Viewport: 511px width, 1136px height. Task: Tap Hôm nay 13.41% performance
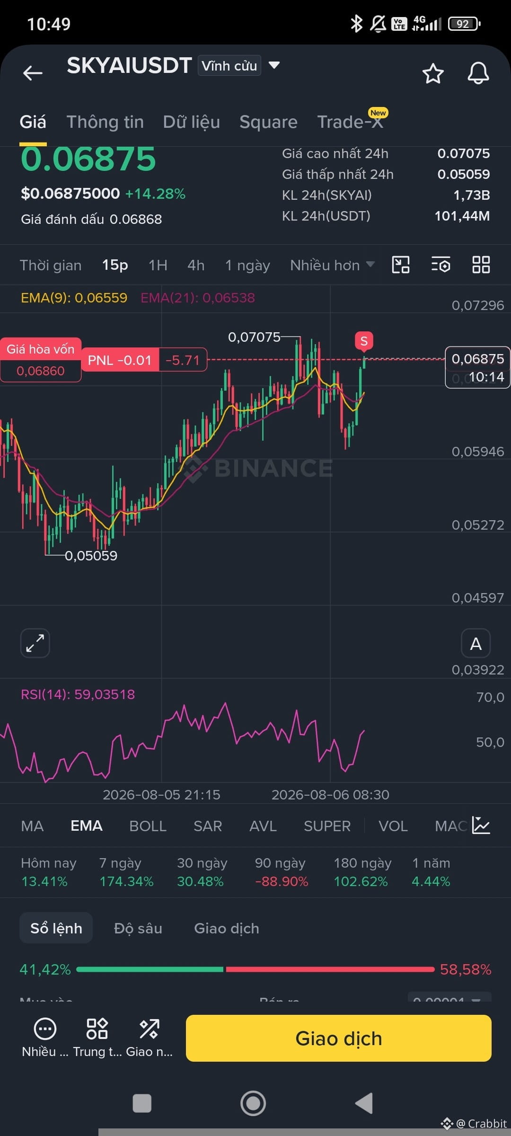coord(48,872)
